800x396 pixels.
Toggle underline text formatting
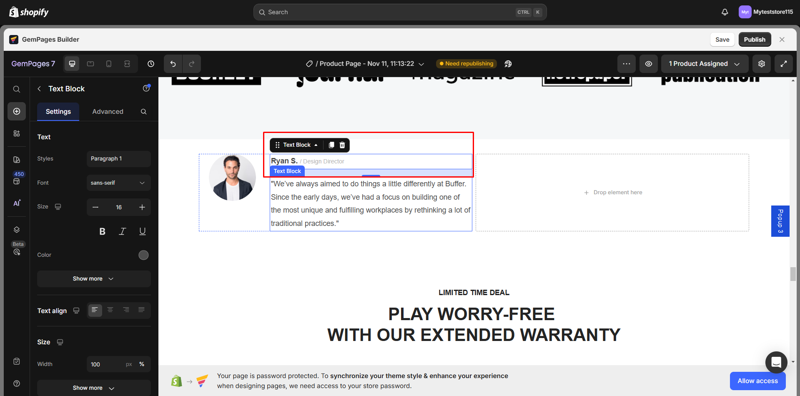click(x=142, y=231)
